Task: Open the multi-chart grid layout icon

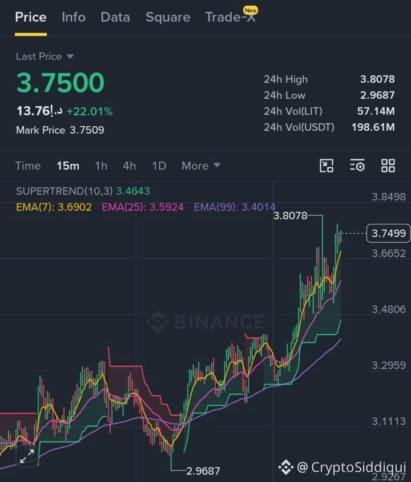Action: click(x=388, y=166)
